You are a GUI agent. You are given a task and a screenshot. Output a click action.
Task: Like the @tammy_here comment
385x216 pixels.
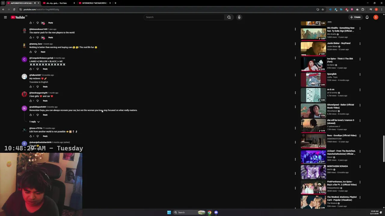(30, 52)
